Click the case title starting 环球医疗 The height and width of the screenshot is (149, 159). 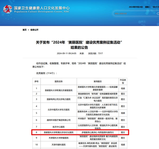(x=98, y=120)
